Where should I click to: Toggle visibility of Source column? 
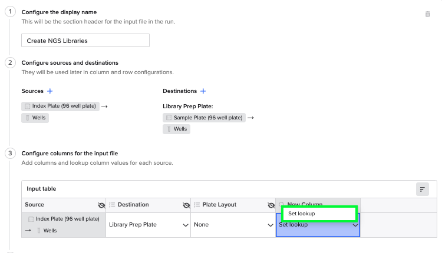[101, 205]
